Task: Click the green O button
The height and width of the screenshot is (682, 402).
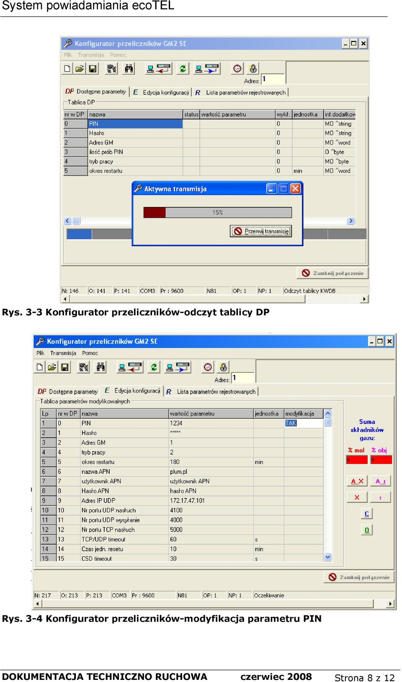Action: [x=367, y=530]
